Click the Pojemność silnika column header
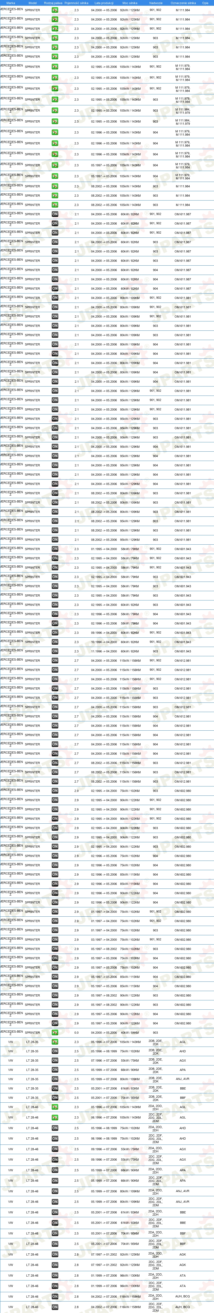 tap(76, 2)
